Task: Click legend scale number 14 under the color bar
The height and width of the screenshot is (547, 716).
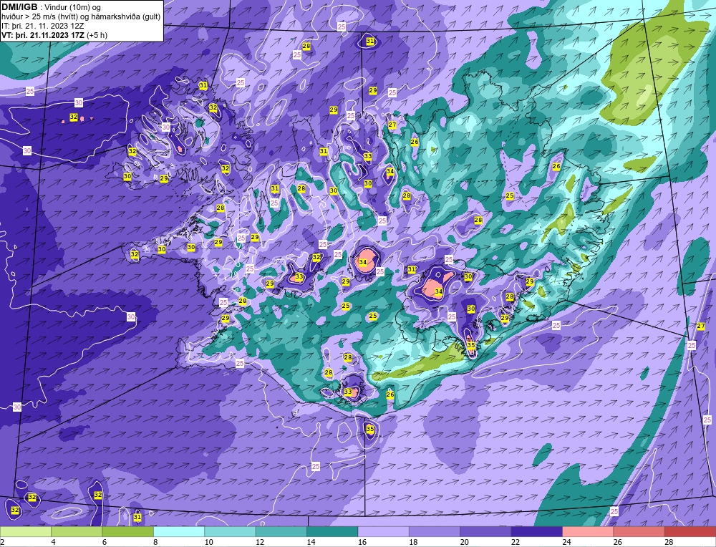Action: coord(311,542)
